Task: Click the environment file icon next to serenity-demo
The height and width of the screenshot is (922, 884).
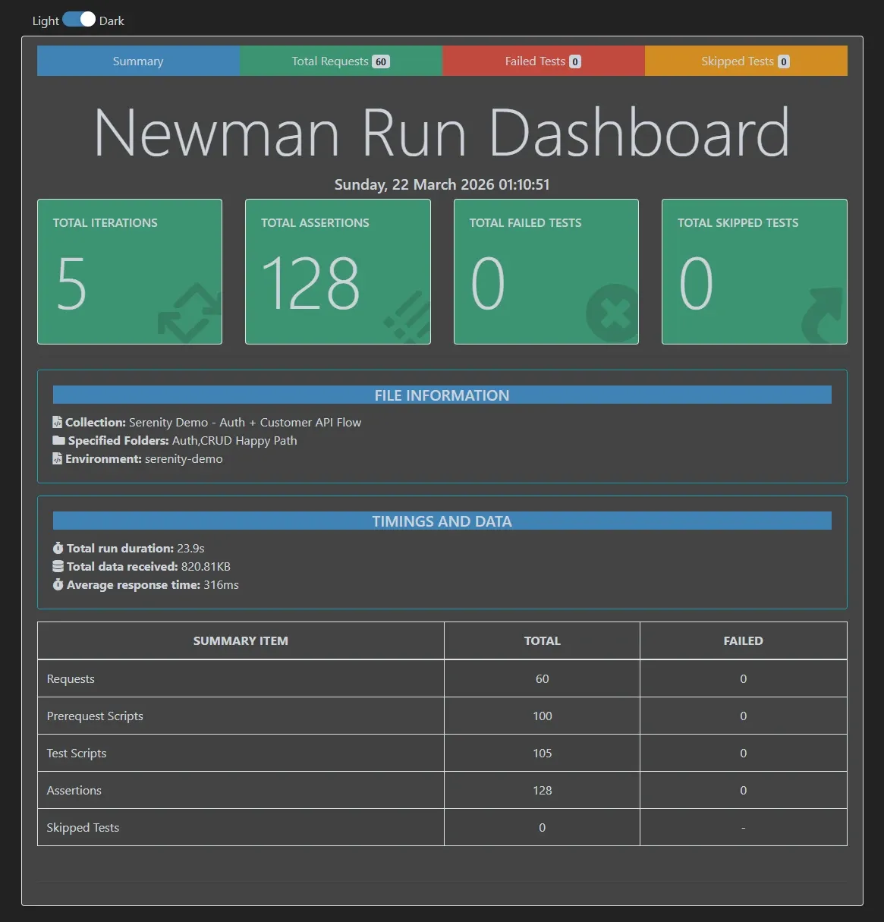Action: tap(57, 458)
